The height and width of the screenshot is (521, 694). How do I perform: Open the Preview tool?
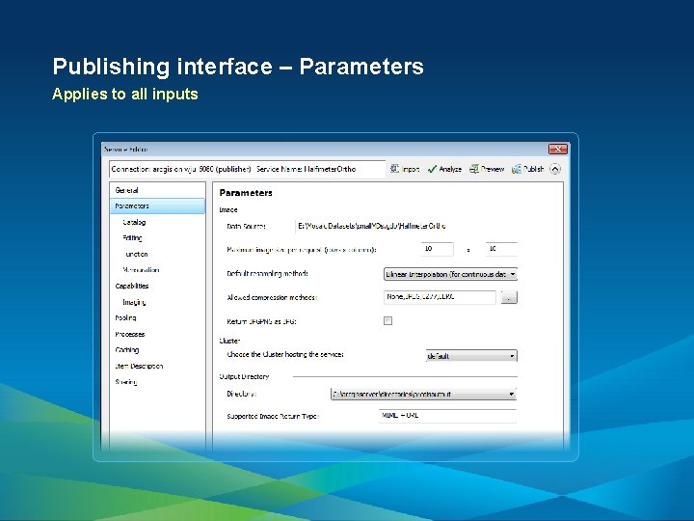tap(487, 169)
